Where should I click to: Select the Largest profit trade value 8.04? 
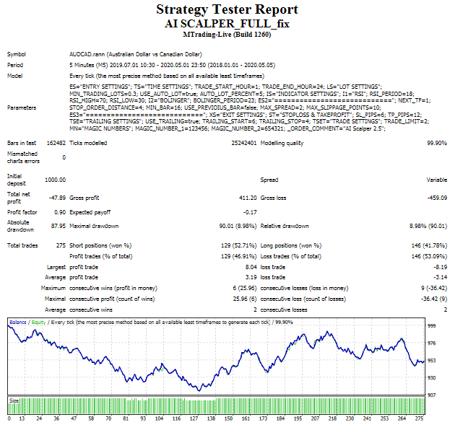point(251,267)
